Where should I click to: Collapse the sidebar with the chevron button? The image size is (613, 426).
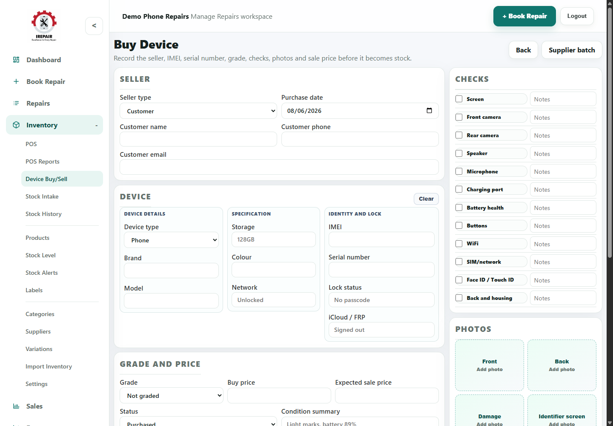[x=94, y=26]
